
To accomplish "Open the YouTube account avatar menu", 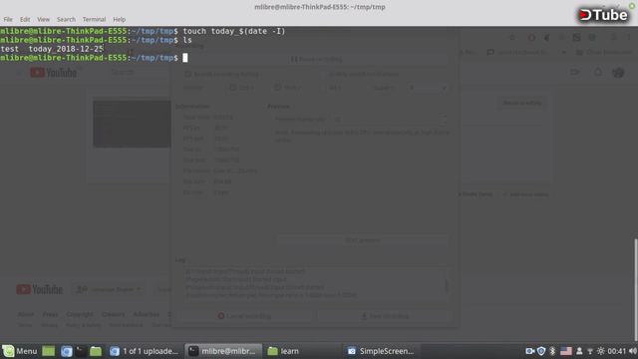I will (618, 72).
